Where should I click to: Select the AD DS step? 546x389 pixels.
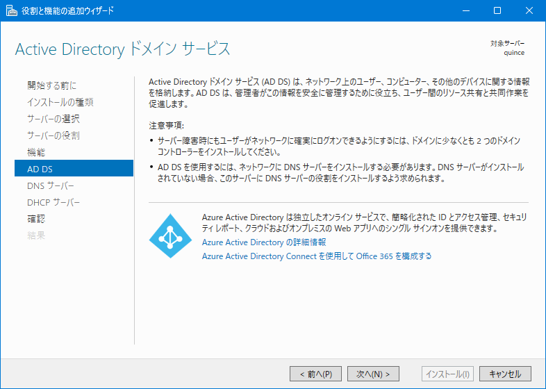pos(74,169)
